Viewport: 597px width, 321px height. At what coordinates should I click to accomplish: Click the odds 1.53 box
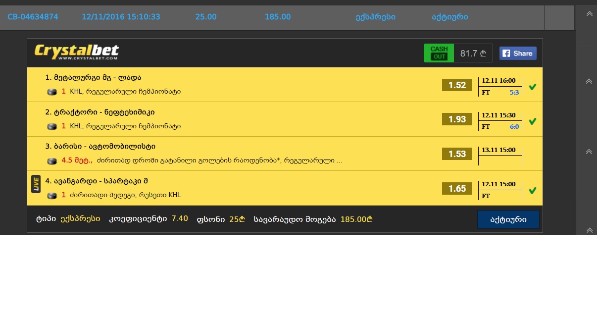(457, 154)
